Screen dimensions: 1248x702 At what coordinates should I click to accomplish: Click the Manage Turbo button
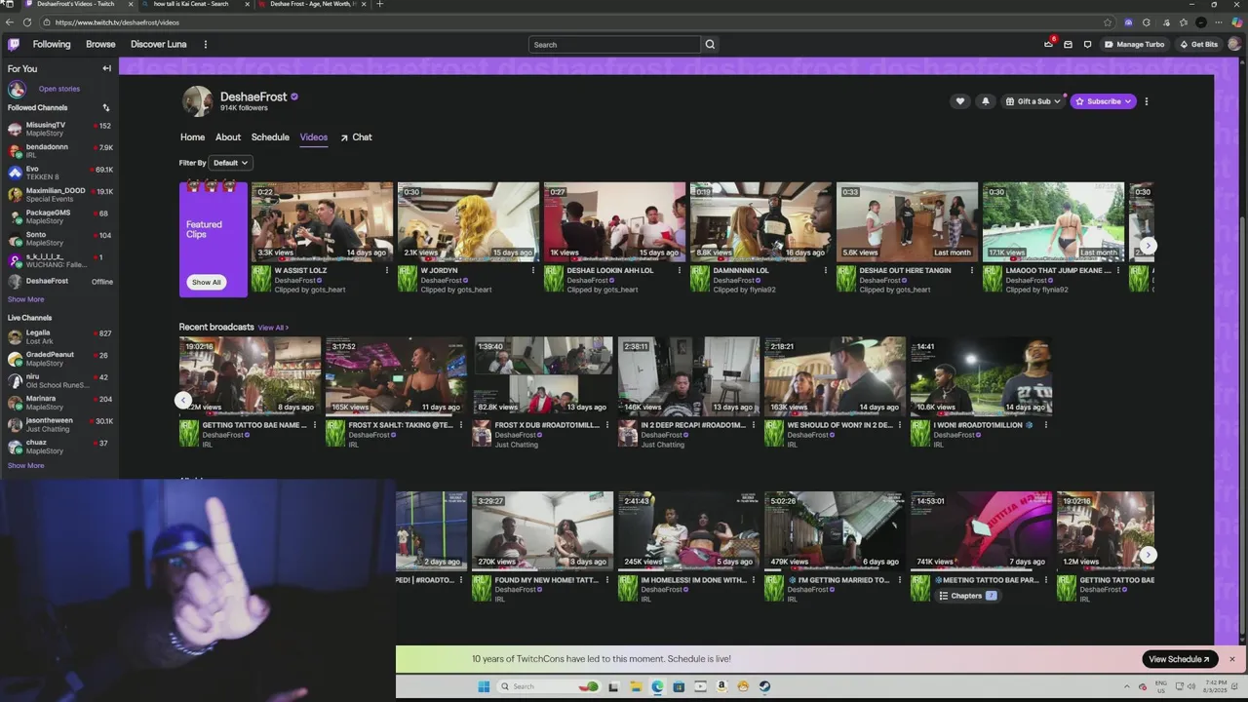1135,44
